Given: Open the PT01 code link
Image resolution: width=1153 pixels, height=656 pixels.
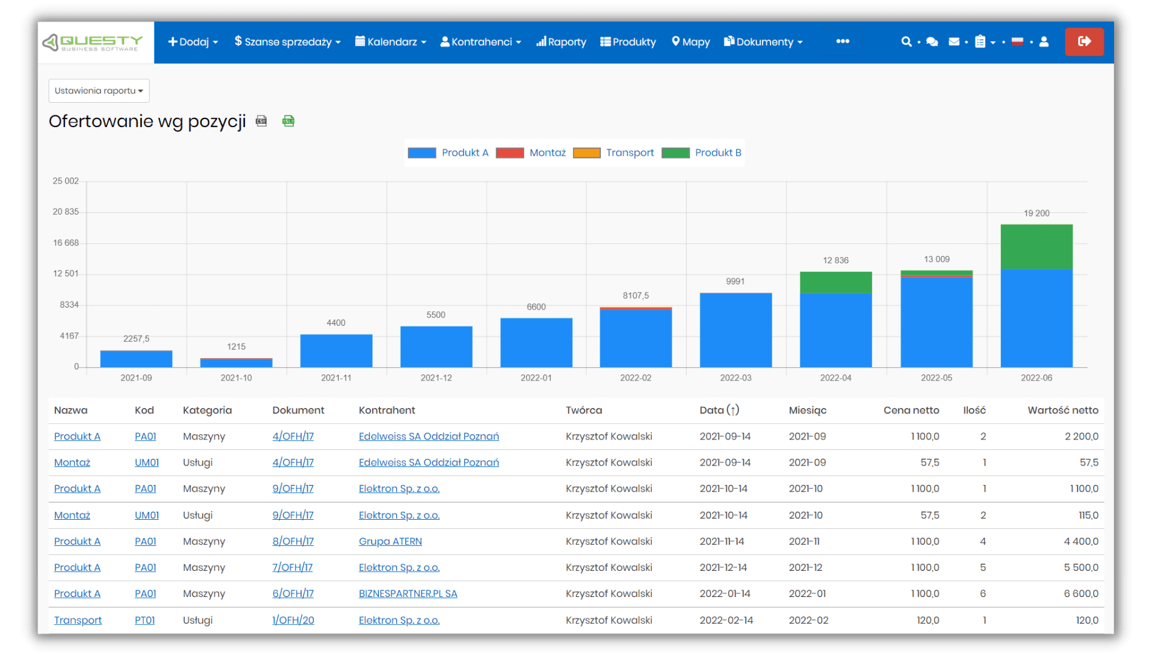Looking at the screenshot, I should tap(145, 620).
